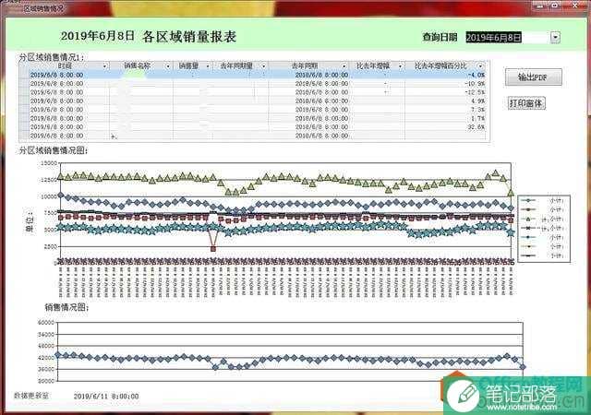Select the -10.9% percentage cell
This screenshot has width=591, height=415.
click(445, 84)
